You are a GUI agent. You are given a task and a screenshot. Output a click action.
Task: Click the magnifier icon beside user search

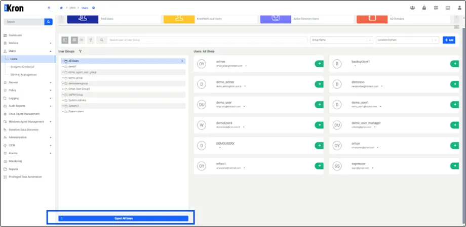(x=102, y=40)
